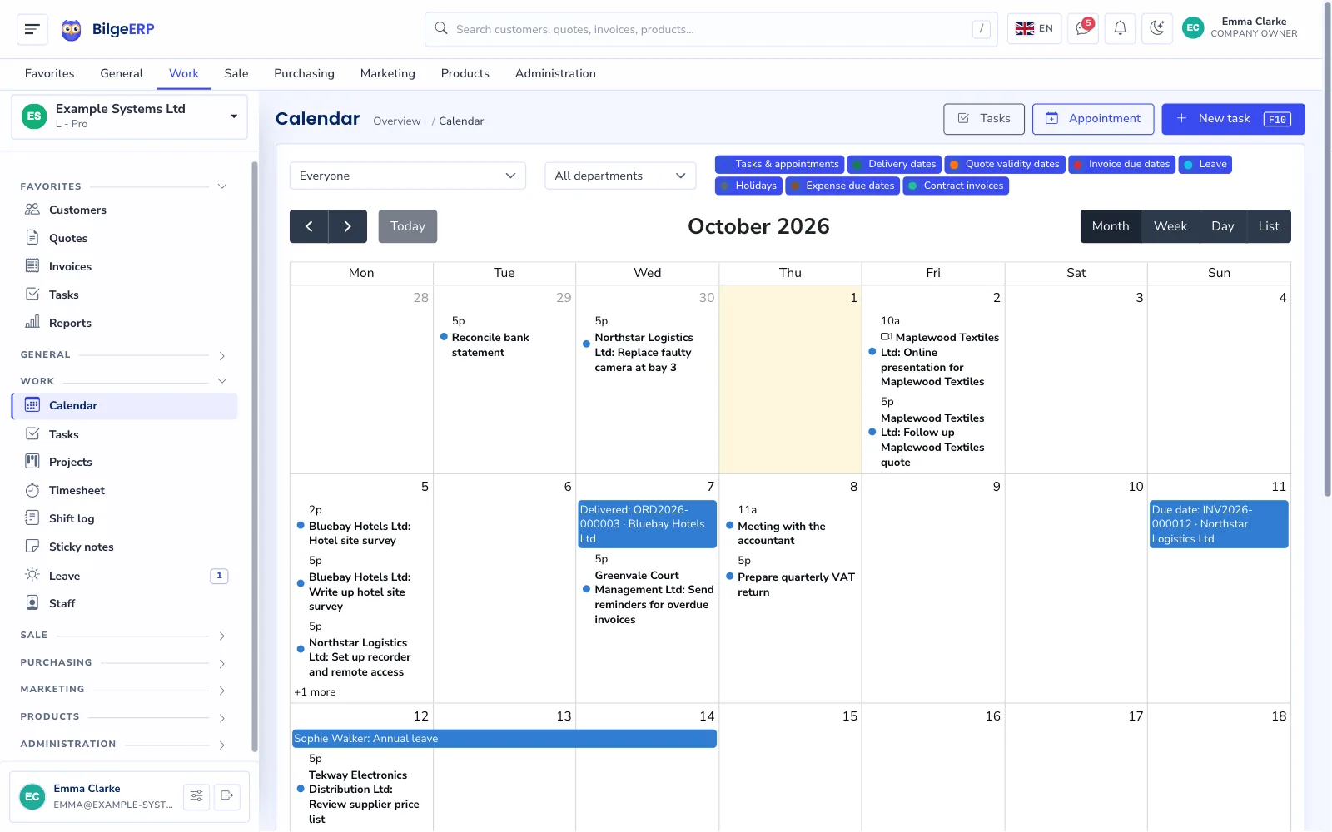This screenshot has height=832, width=1332.
Task: Click user settings sliders icon
Action: (196, 796)
